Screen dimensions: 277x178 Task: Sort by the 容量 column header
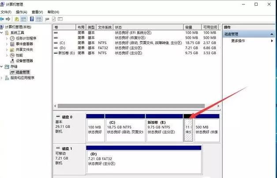tap(192, 27)
